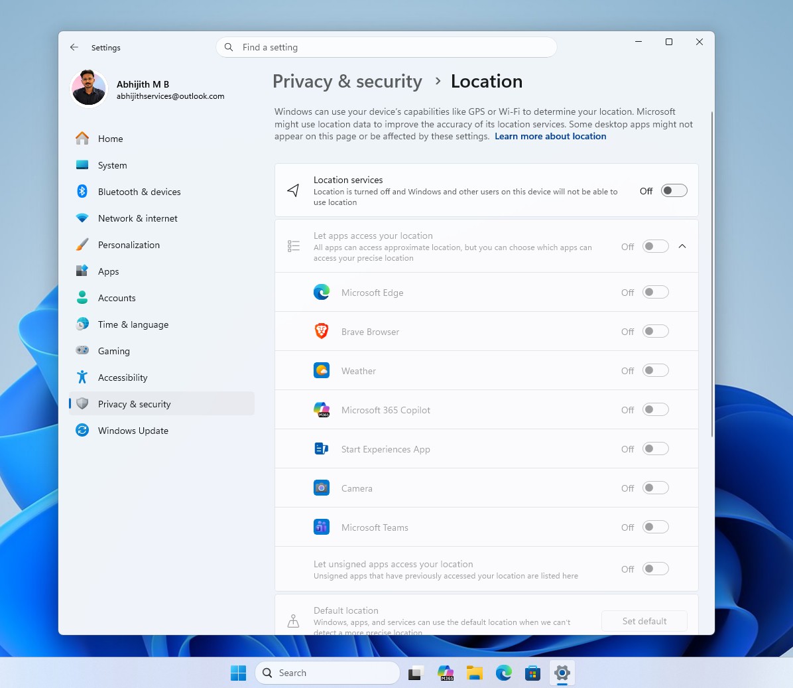Open Microsoft 365 Copilot from the taskbar
The image size is (793, 688).
tap(445, 673)
